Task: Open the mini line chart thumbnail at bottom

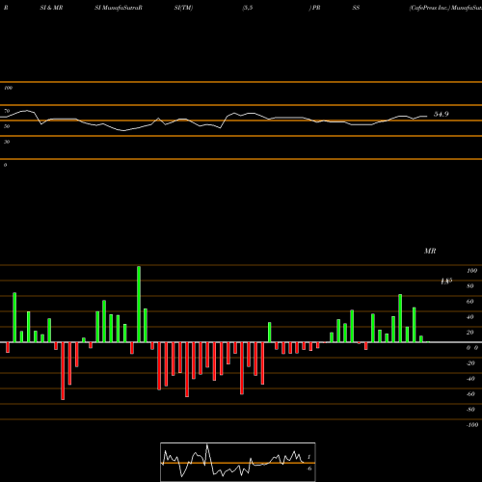Action: click(238, 462)
